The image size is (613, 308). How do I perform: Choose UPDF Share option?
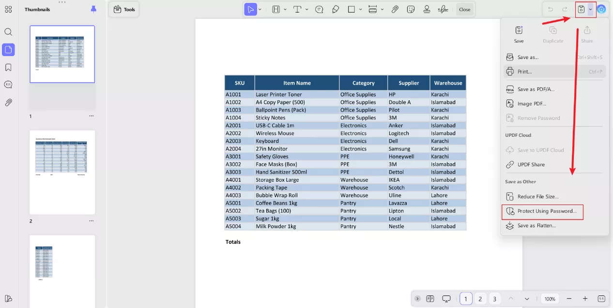pyautogui.click(x=554, y=164)
